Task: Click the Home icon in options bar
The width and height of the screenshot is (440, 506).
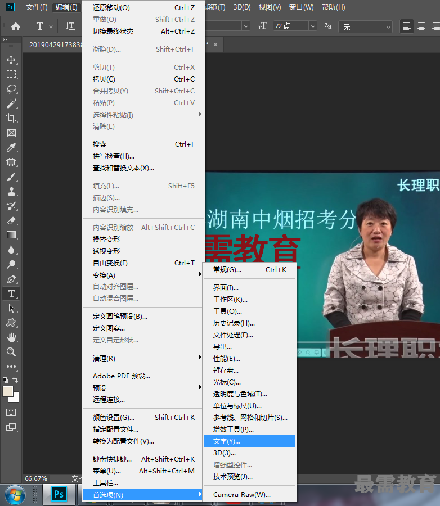Action: tap(16, 26)
